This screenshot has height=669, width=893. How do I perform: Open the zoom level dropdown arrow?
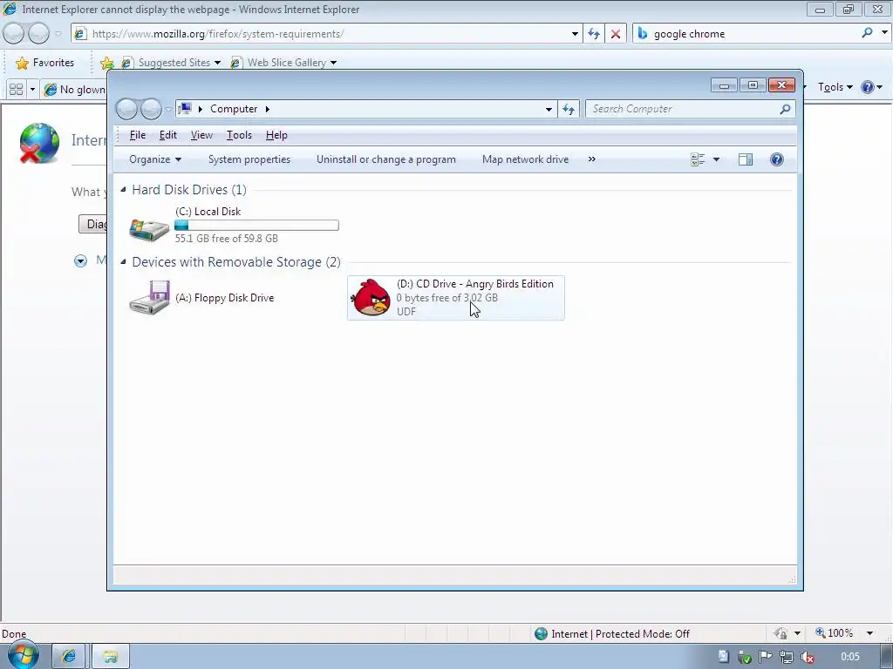869,633
